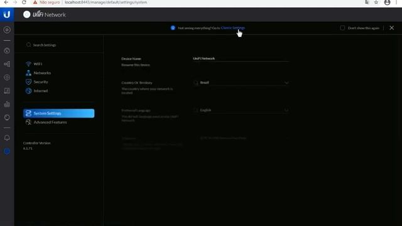The height and width of the screenshot is (226, 402).
Task: Bookmark the page with star icon
Action: (376, 3)
